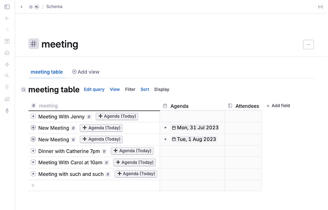Image resolution: width=328 pixels, height=210 pixels.
Task: Open the search icon in sidebar
Action: pos(7,76)
